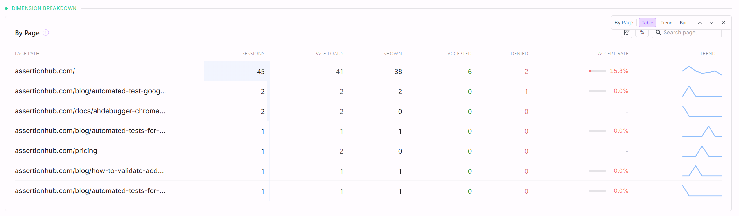Image resolution: width=739 pixels, height=216 pixels.
Task: Click denied value 2 for assertionhub.com/
Action: [526, 72]
